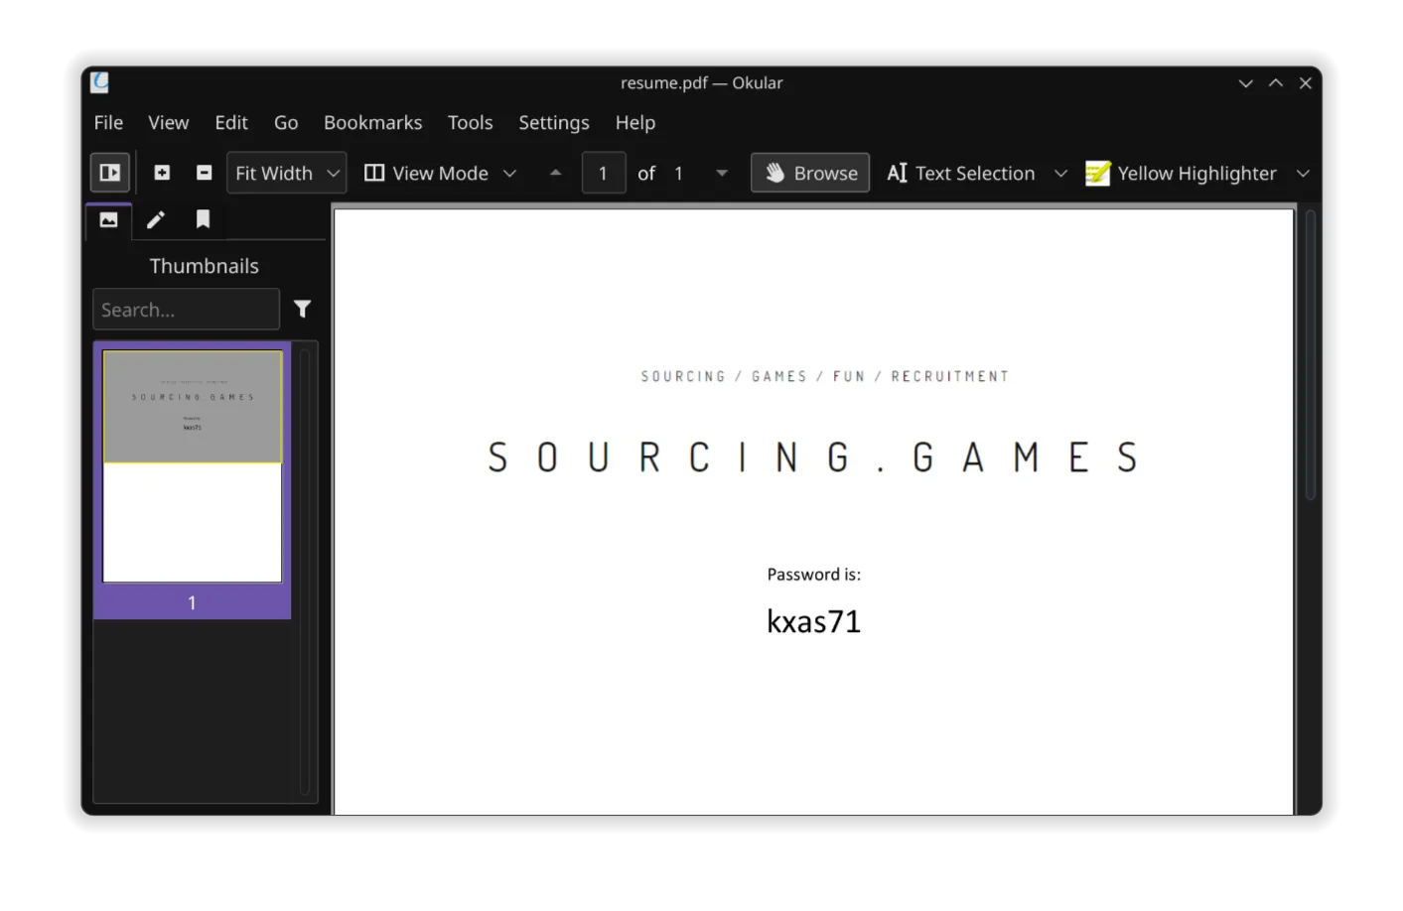
Task: Click the 'Password is:' text
Action: [813, 575]
